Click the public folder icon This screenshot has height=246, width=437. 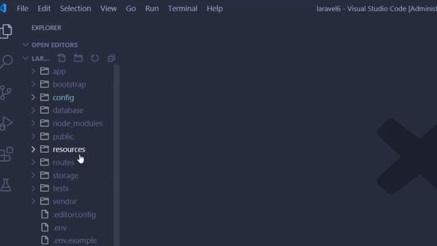pyautogui.click(x=44, y=136)
